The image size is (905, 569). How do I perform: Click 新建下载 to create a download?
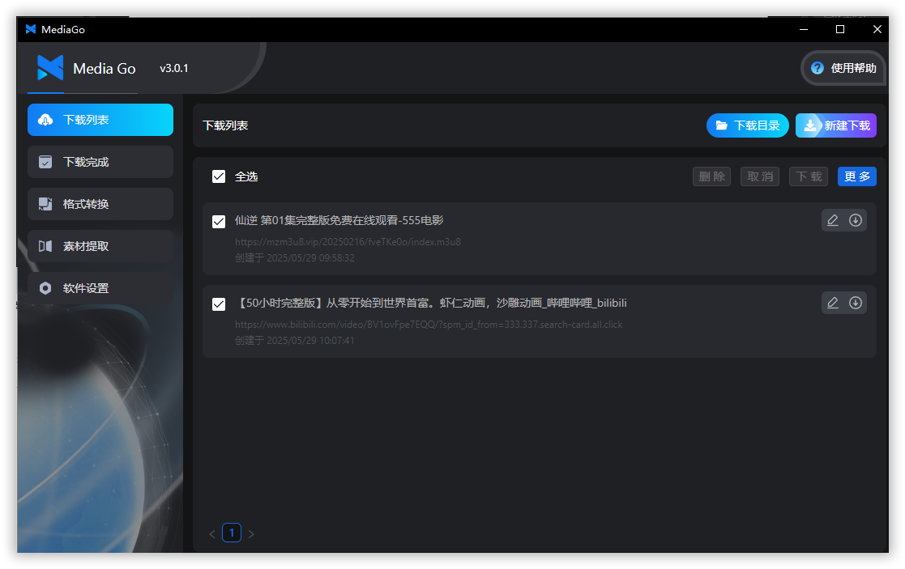(x=836, y=125)
